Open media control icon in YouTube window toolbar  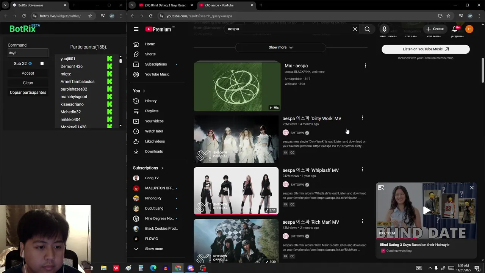[x=461, y=16]
